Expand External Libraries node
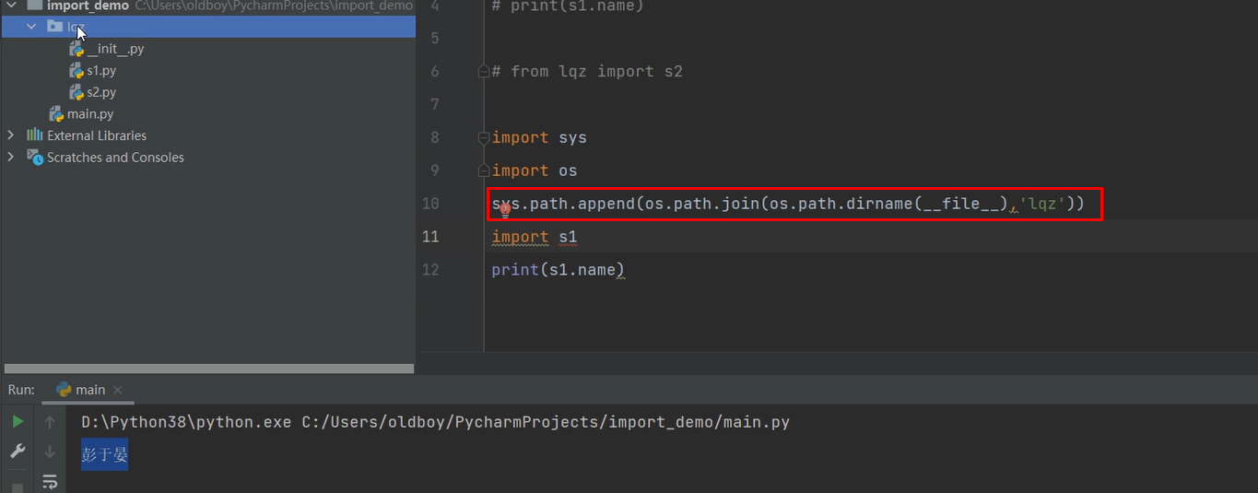This screenshot has height=493, width=1258. (11, 135)
